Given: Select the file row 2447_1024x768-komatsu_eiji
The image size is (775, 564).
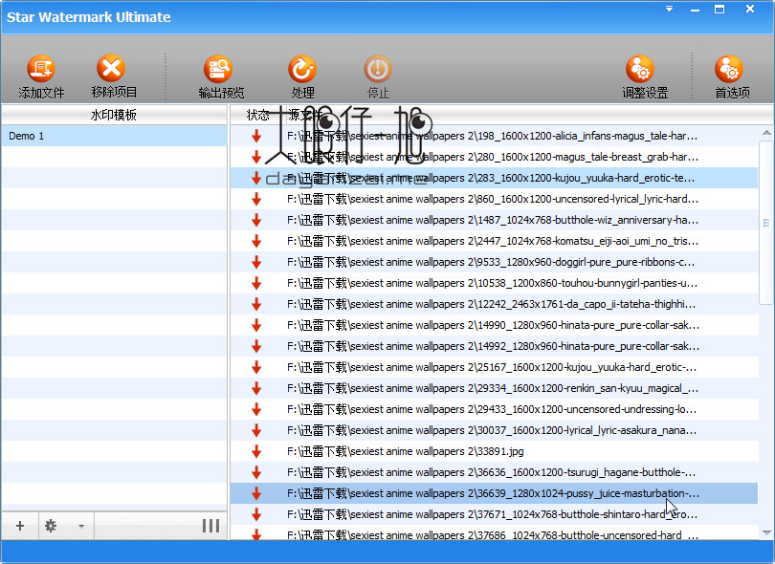Looking at the screenshot, I should pos(494,241).
